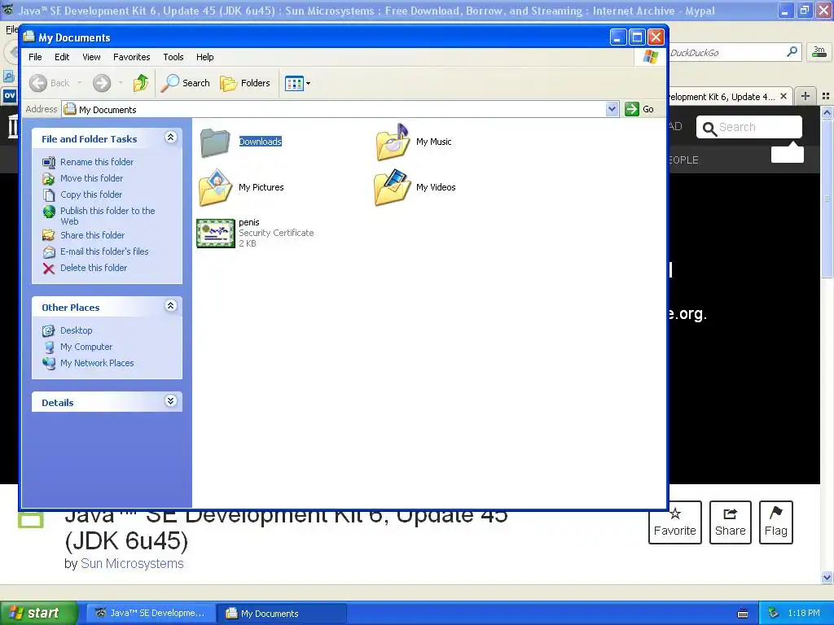Select the Security Certificate file icon
834x625 pixels.
click(x=215, y=234)
